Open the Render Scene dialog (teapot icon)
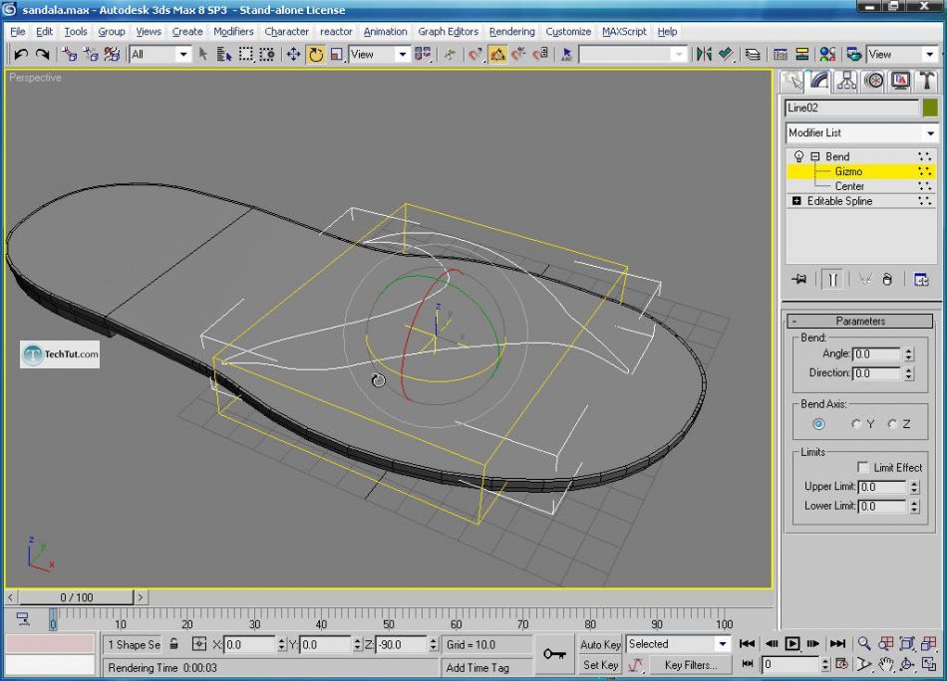This screenshot has height=681, width=947. [854, 55]
